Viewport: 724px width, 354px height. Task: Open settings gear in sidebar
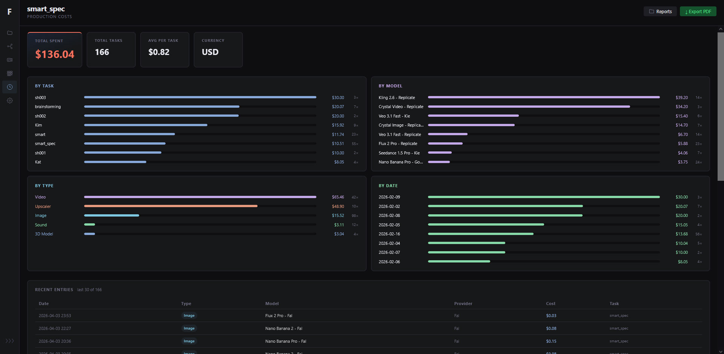pyautogui.click(x=10, y=101)
